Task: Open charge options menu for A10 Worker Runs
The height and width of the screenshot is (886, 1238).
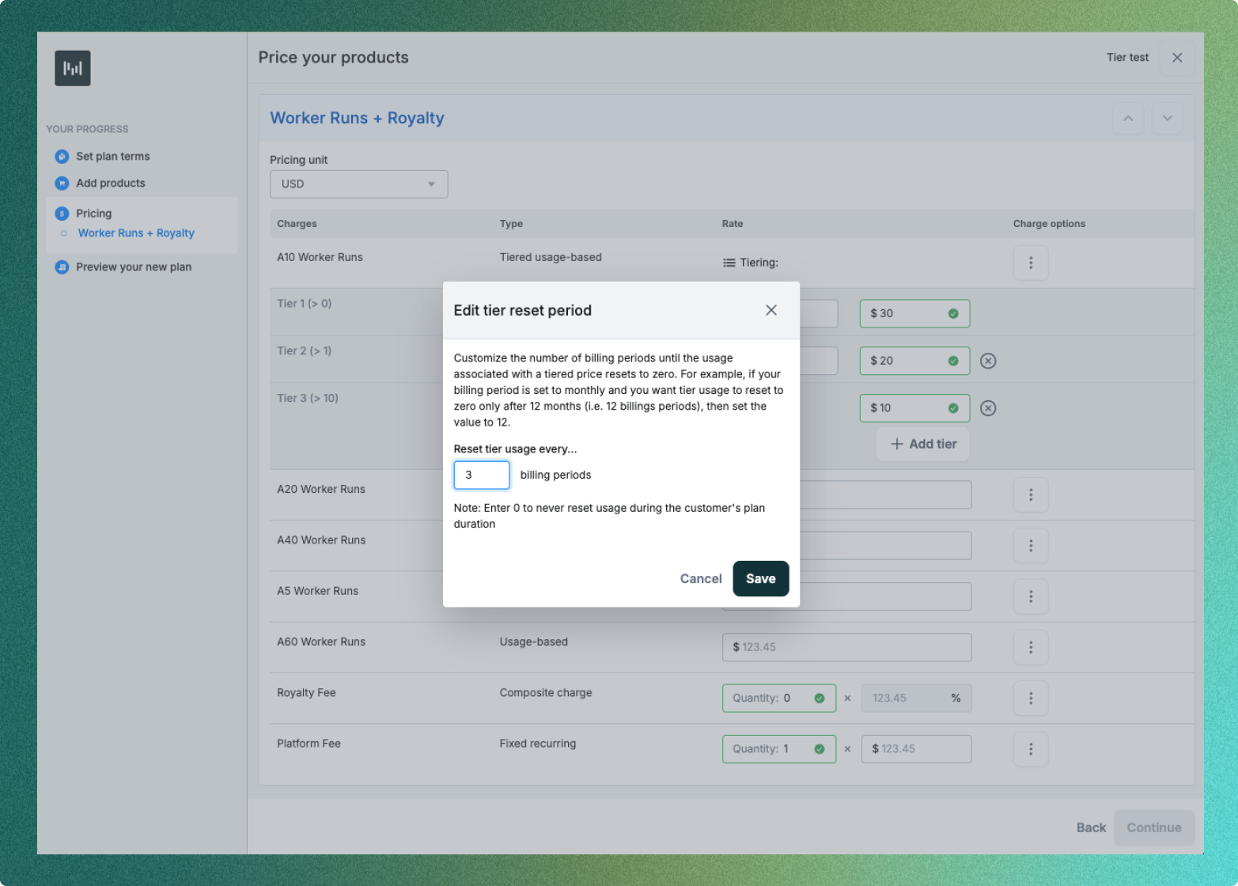Action: click(1031, 263)
